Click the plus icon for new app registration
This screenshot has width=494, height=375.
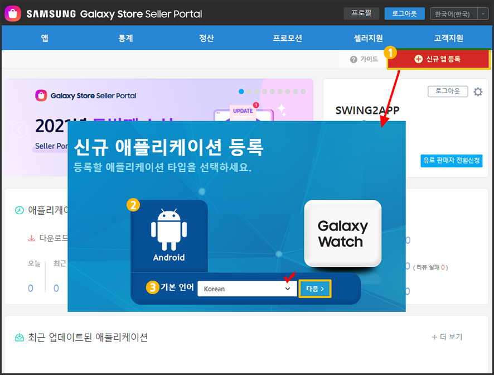[x=419, y=59]
